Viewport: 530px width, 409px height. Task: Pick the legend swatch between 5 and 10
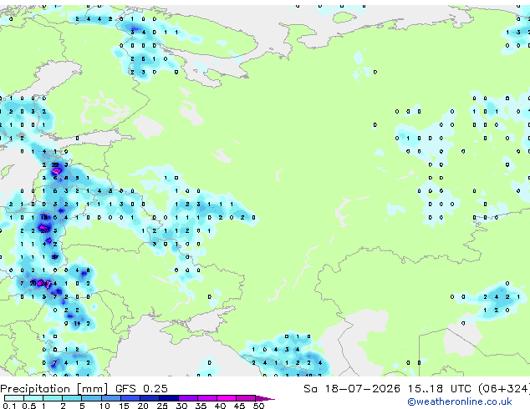pyautogui.click(x=91, y=398)
